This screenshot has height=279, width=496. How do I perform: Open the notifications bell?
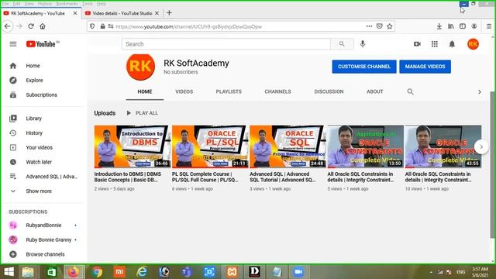pos(452,44)
